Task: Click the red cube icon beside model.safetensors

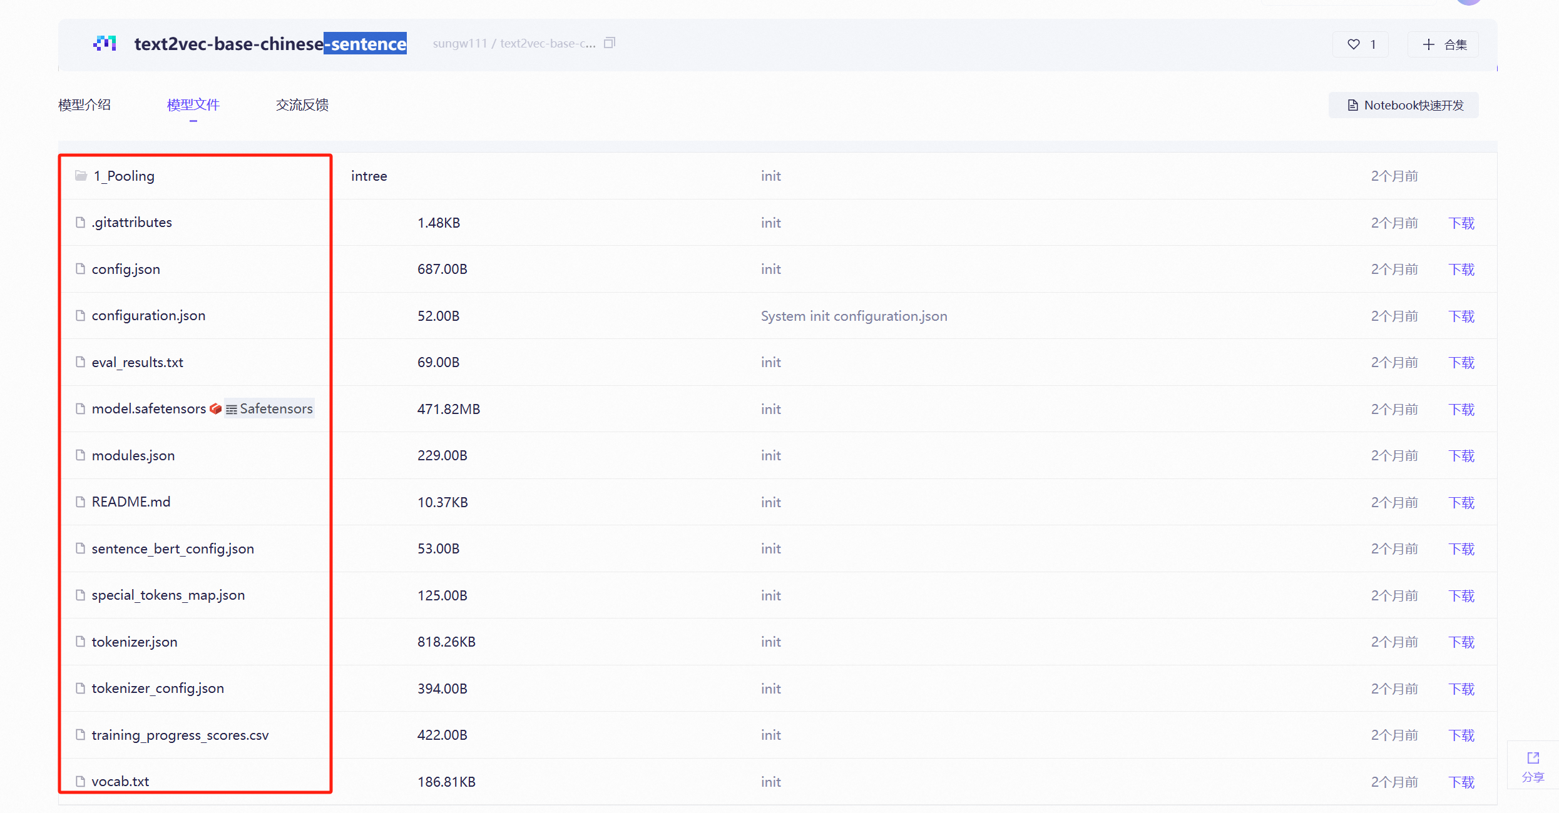Action: pyautogui.click(x=216, y=408)
